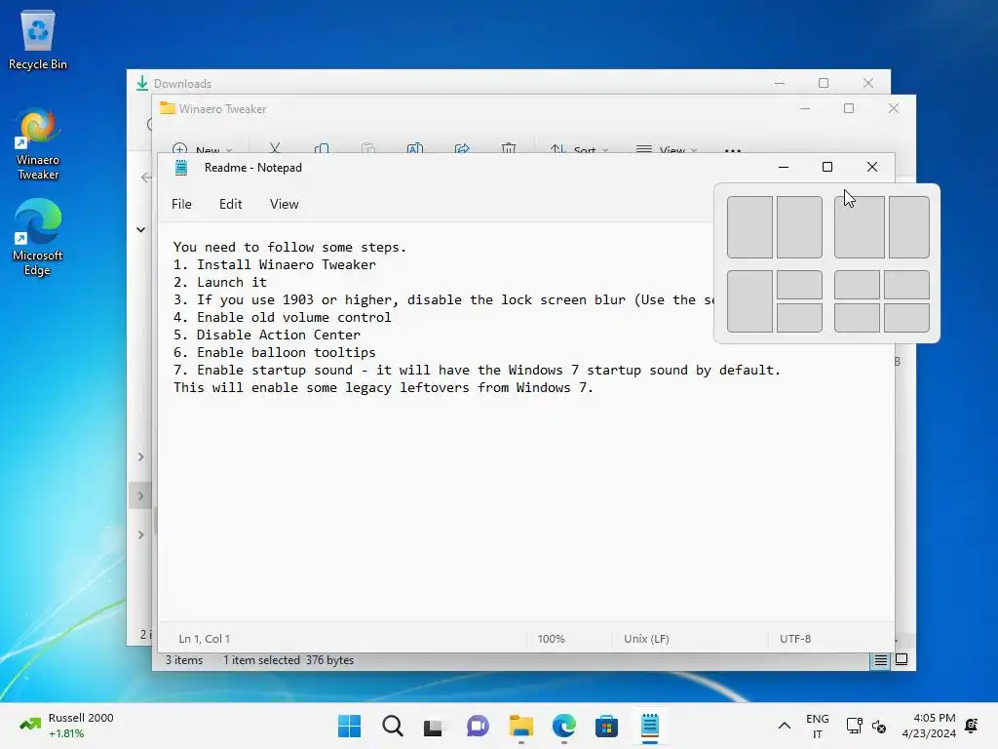Snap to top-right quadrant of four-zone layout
The height and width of the screenshot is (749, 998).
coord(906,285)
